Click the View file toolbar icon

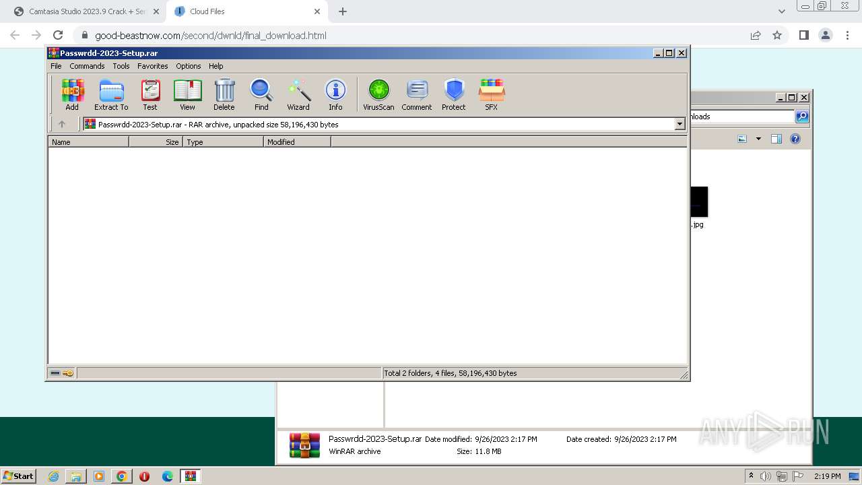[x=187, y=94]
